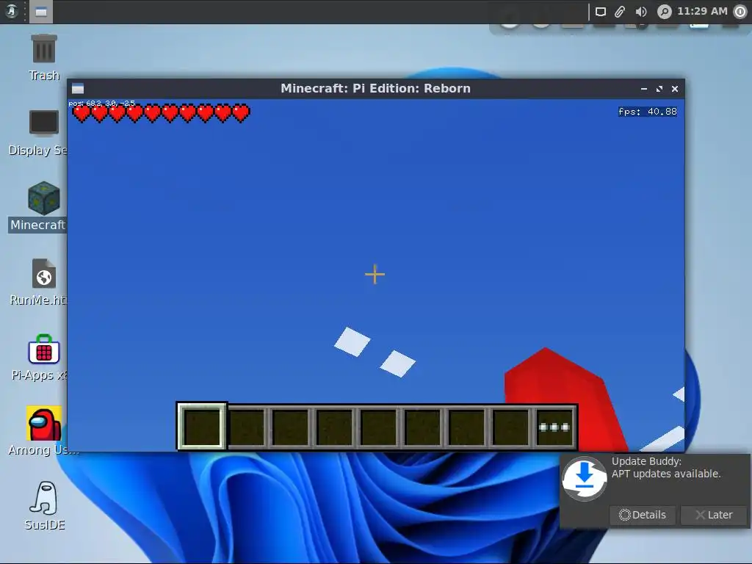752x564 pixels.
Task: Click the Minecraft window entry in the taskbar
Action: (x=41, y=12)
